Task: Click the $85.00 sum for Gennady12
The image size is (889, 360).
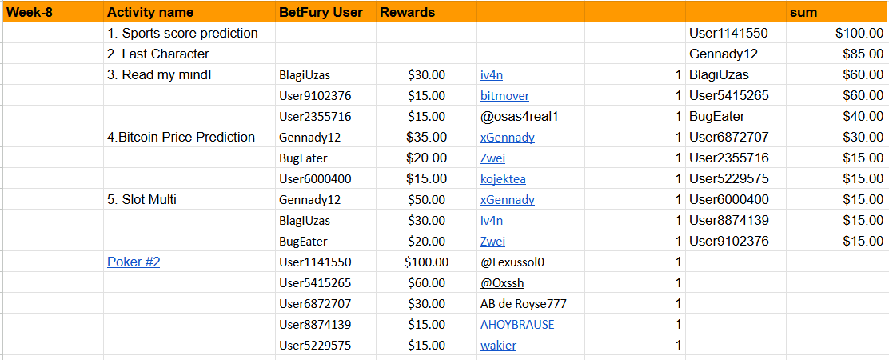Action: point(837,54)
